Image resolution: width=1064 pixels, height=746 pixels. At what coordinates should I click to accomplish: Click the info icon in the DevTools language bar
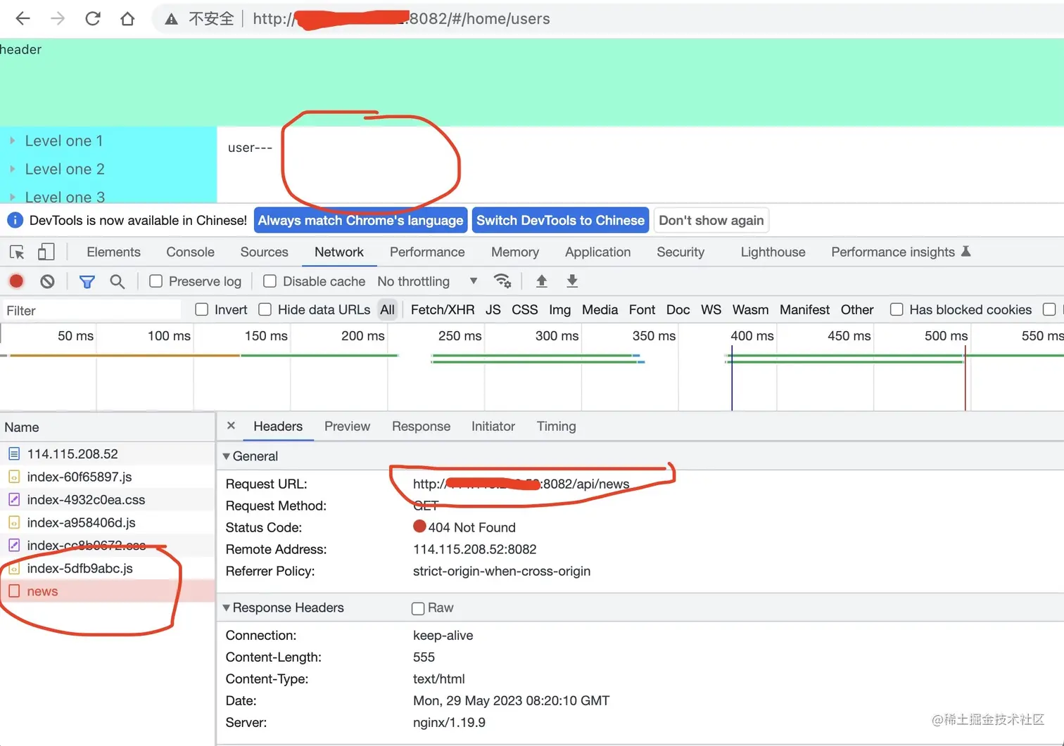(x=15, y=220)
